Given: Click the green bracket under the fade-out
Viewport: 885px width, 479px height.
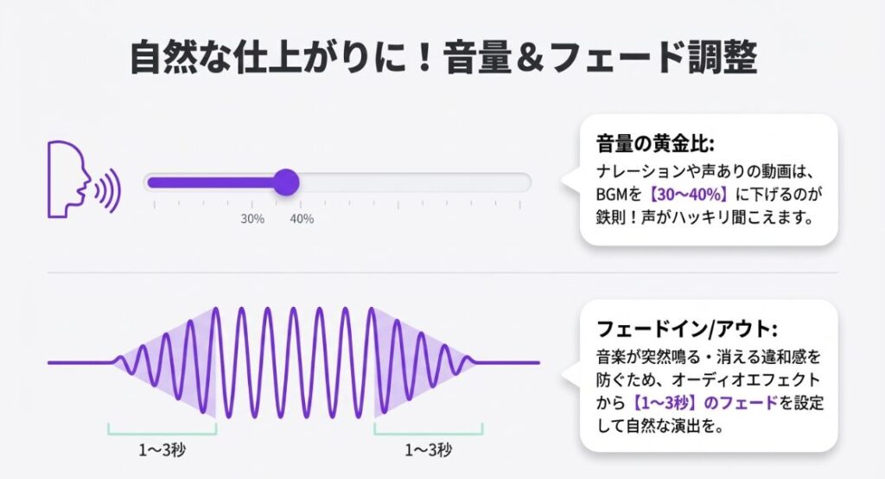Looking at the screenshot, I should 429,430.
